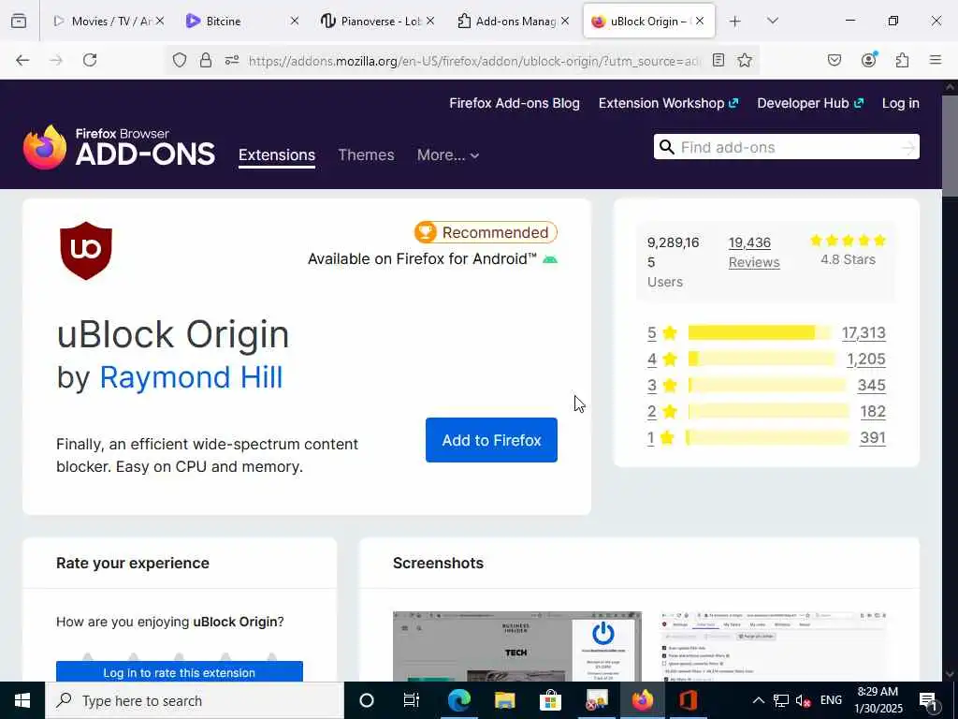Open tracking protection shield icon

pos(179,60)
